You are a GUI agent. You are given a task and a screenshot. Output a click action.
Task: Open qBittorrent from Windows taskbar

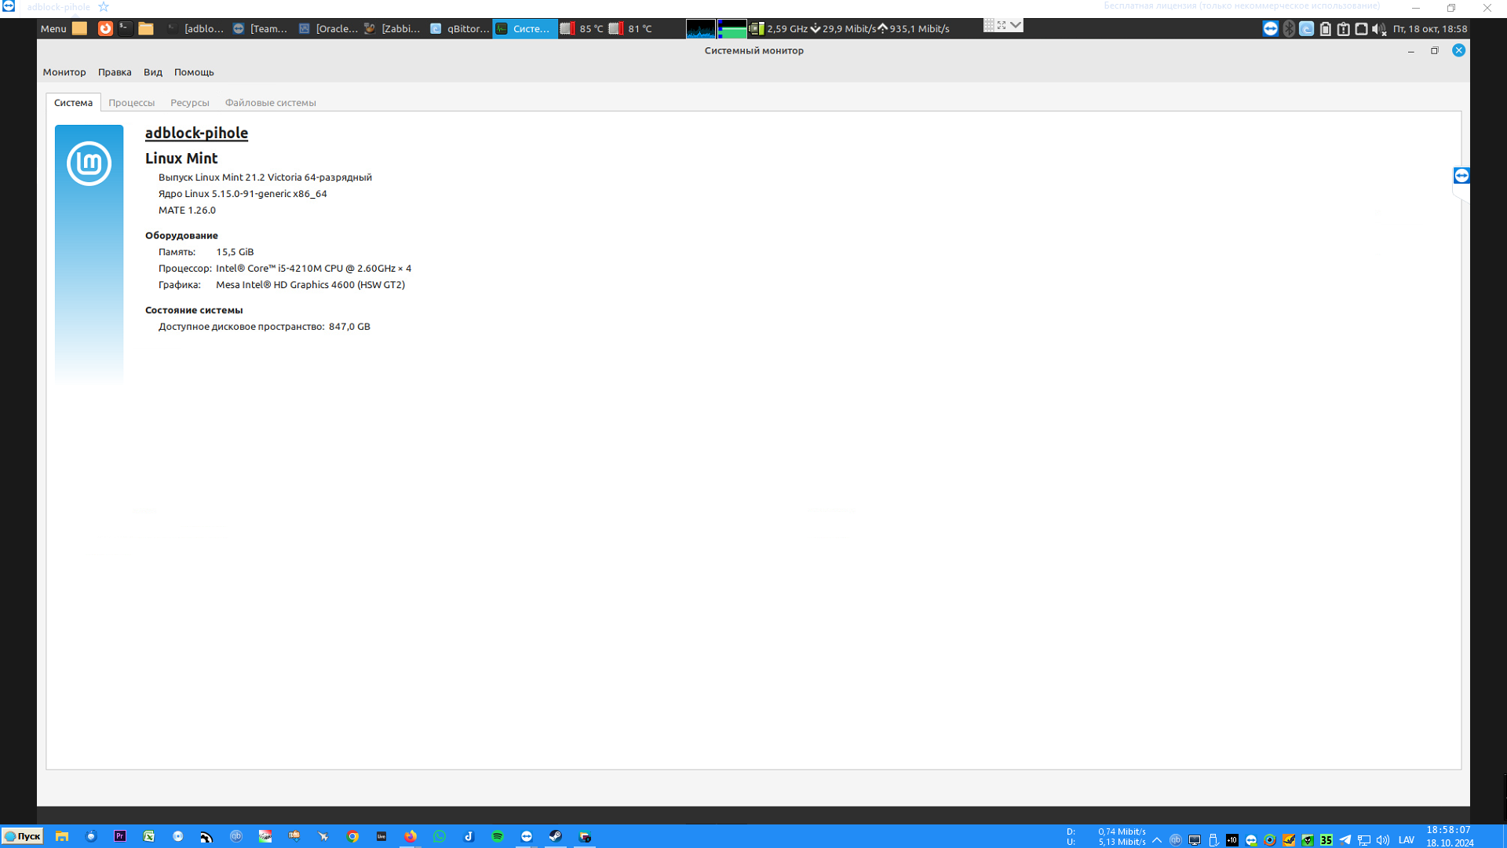click(x=236, y=836)
